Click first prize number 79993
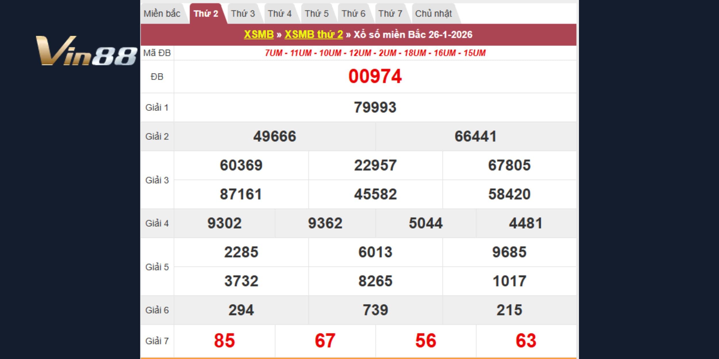719x359 pixels. 375,107
